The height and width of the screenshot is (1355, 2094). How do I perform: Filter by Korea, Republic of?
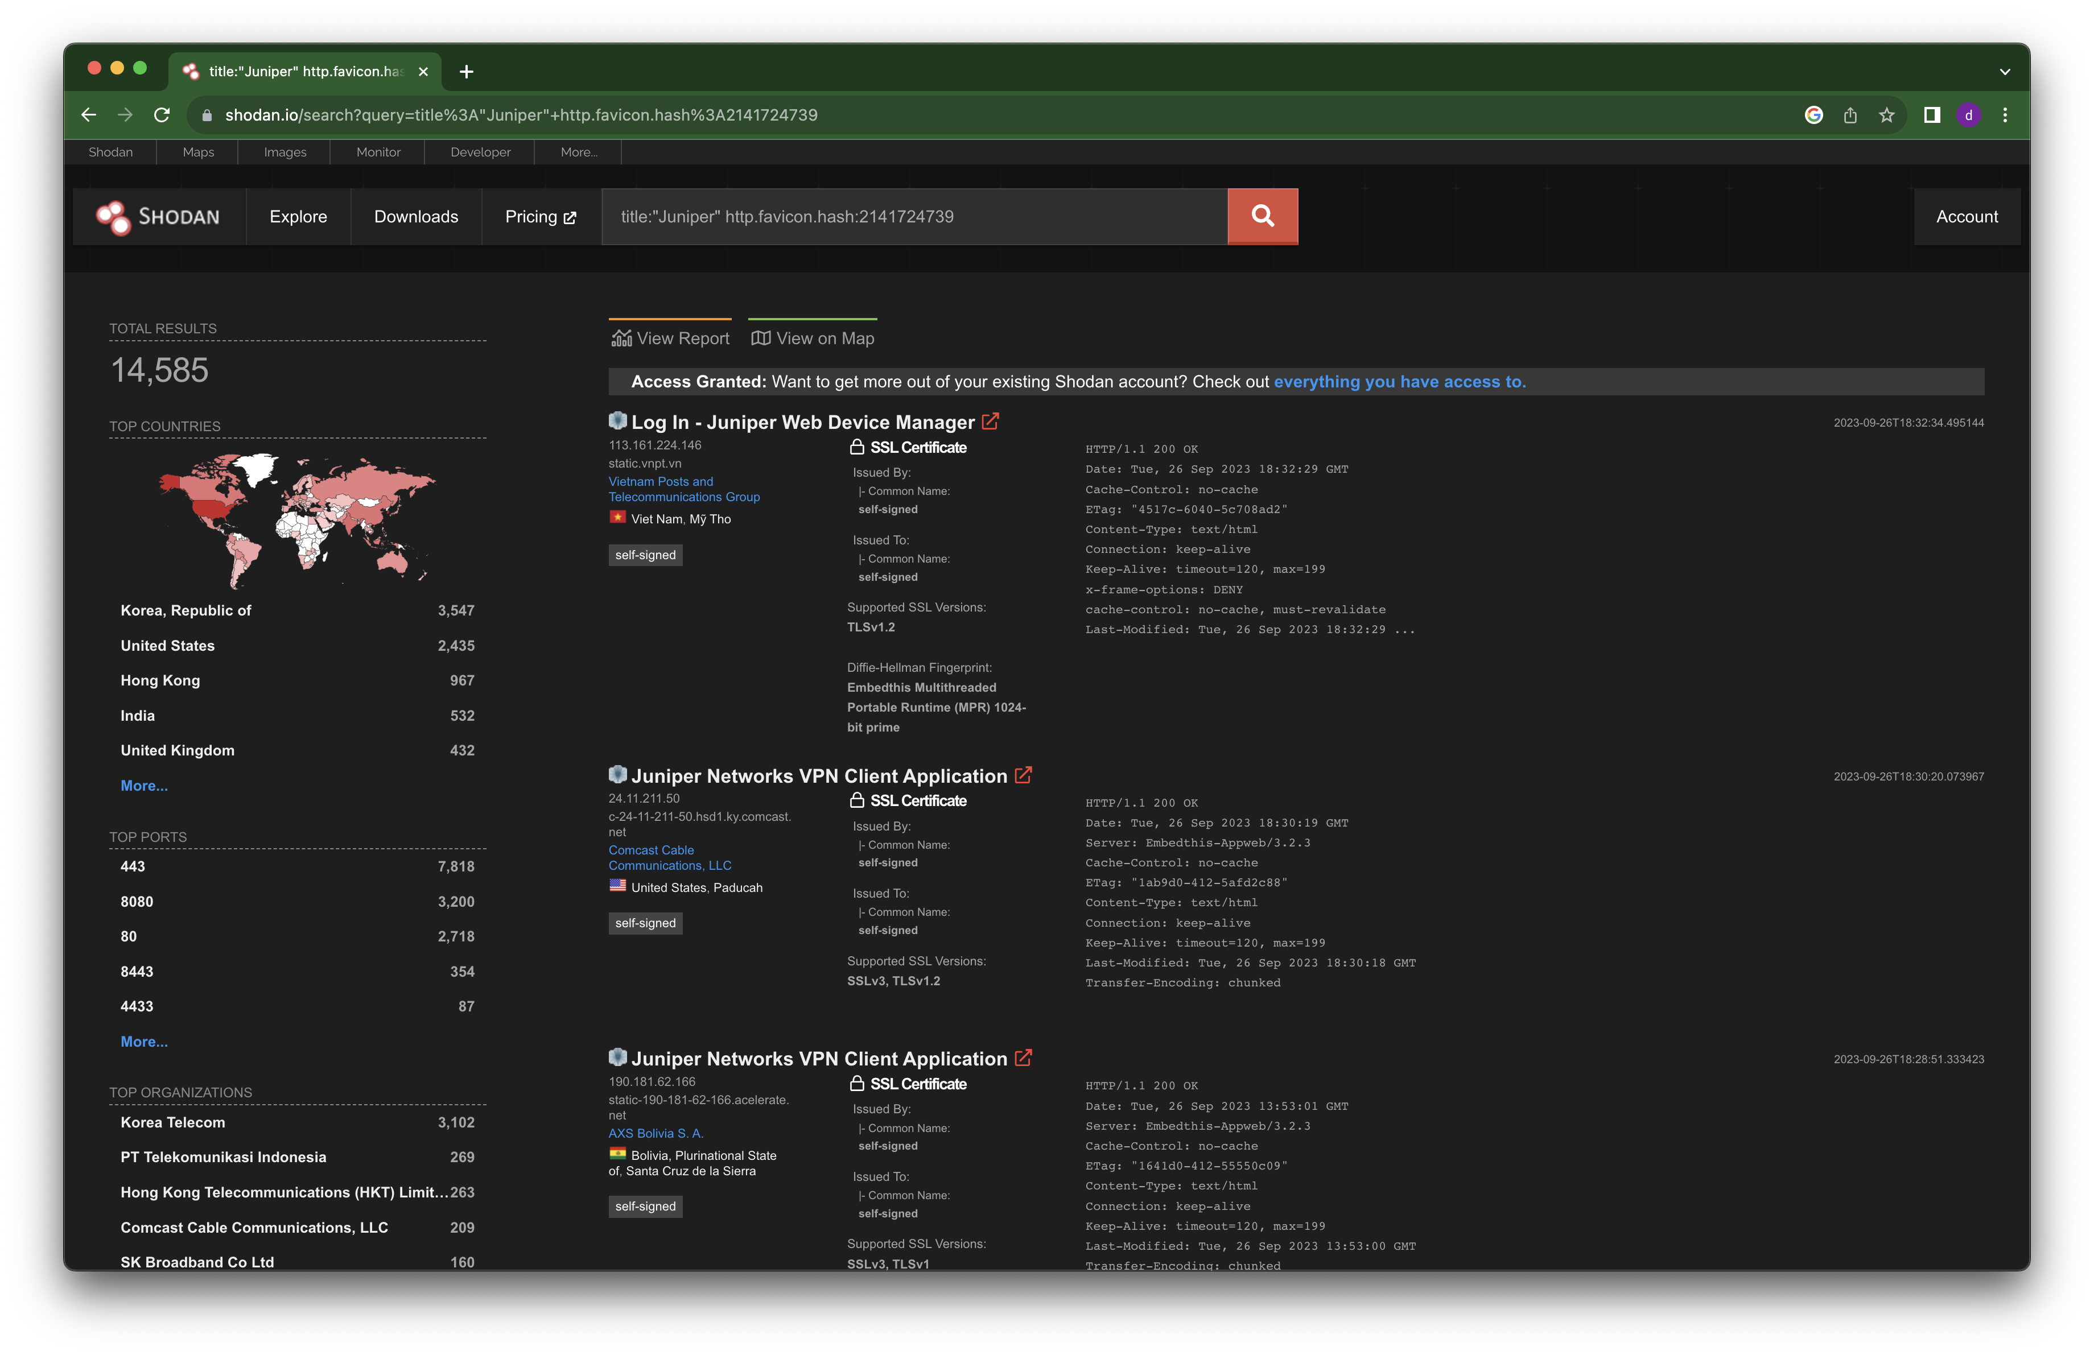[298, 610]
